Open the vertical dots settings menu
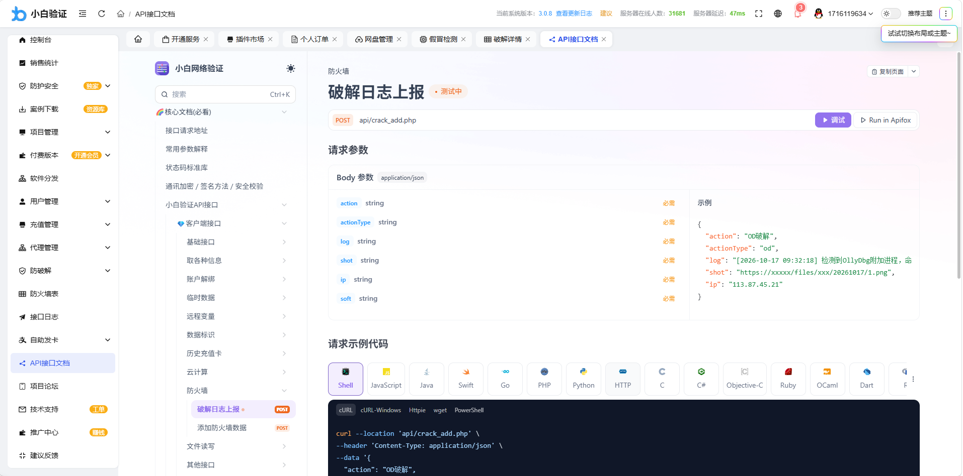Viewport: 963px width, 476px height. click(946, 14)
